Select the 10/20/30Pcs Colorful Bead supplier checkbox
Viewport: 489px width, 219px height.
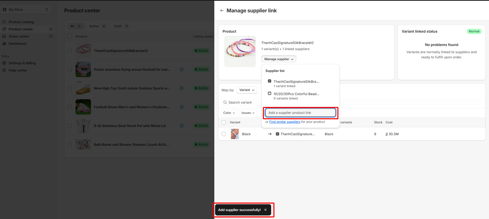(x=270, y=94)
